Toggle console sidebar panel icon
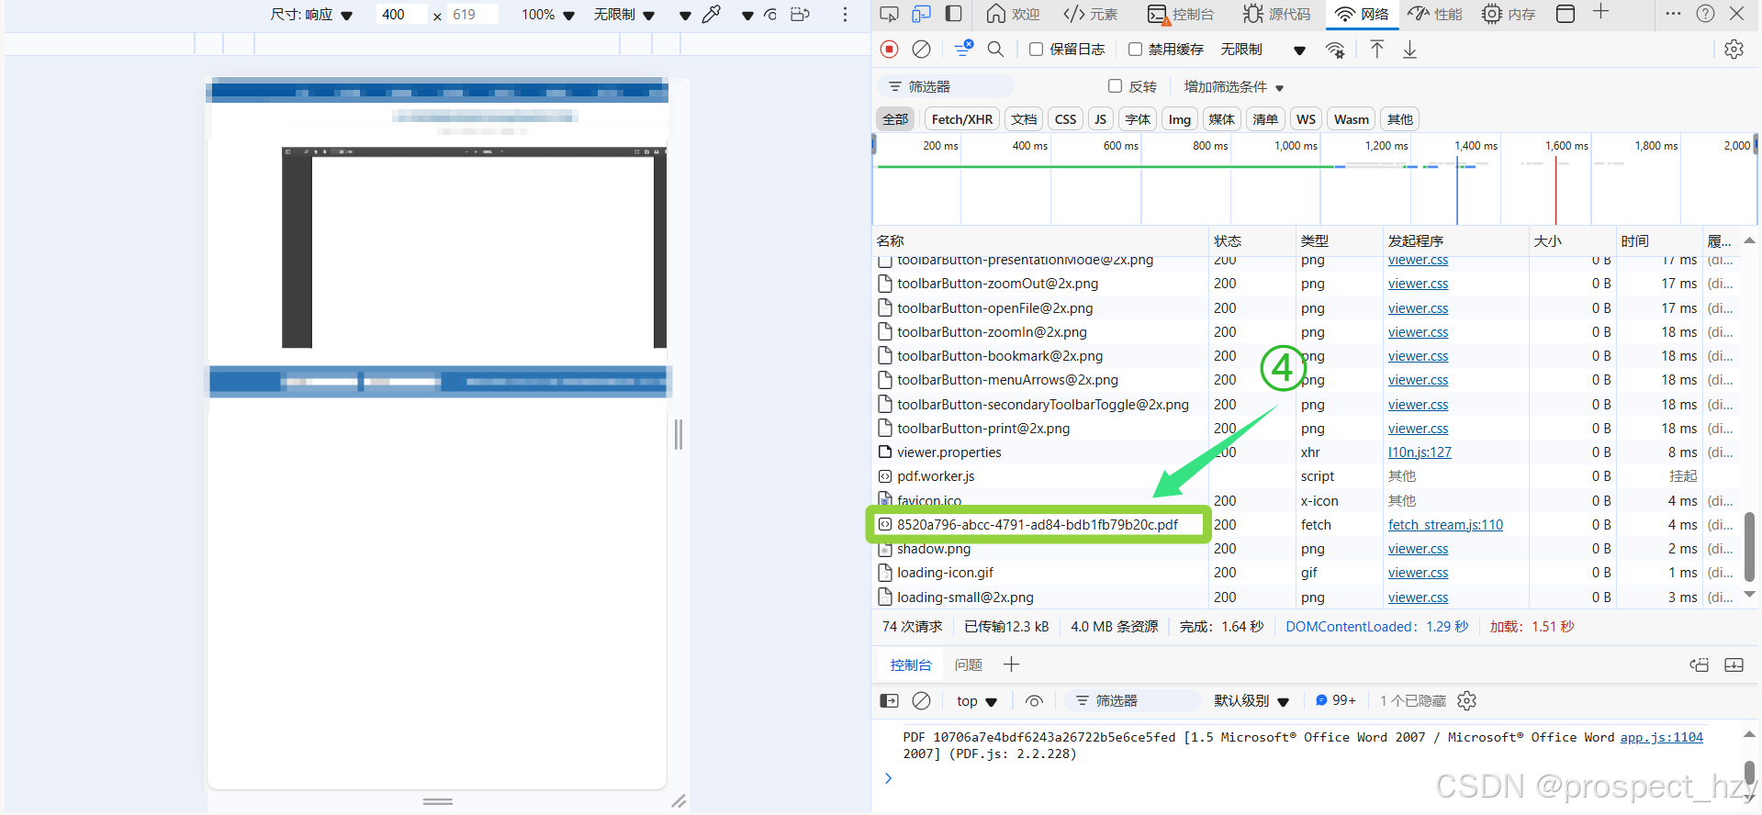This screenshot has height=815, width=1762. click(889, 701)
